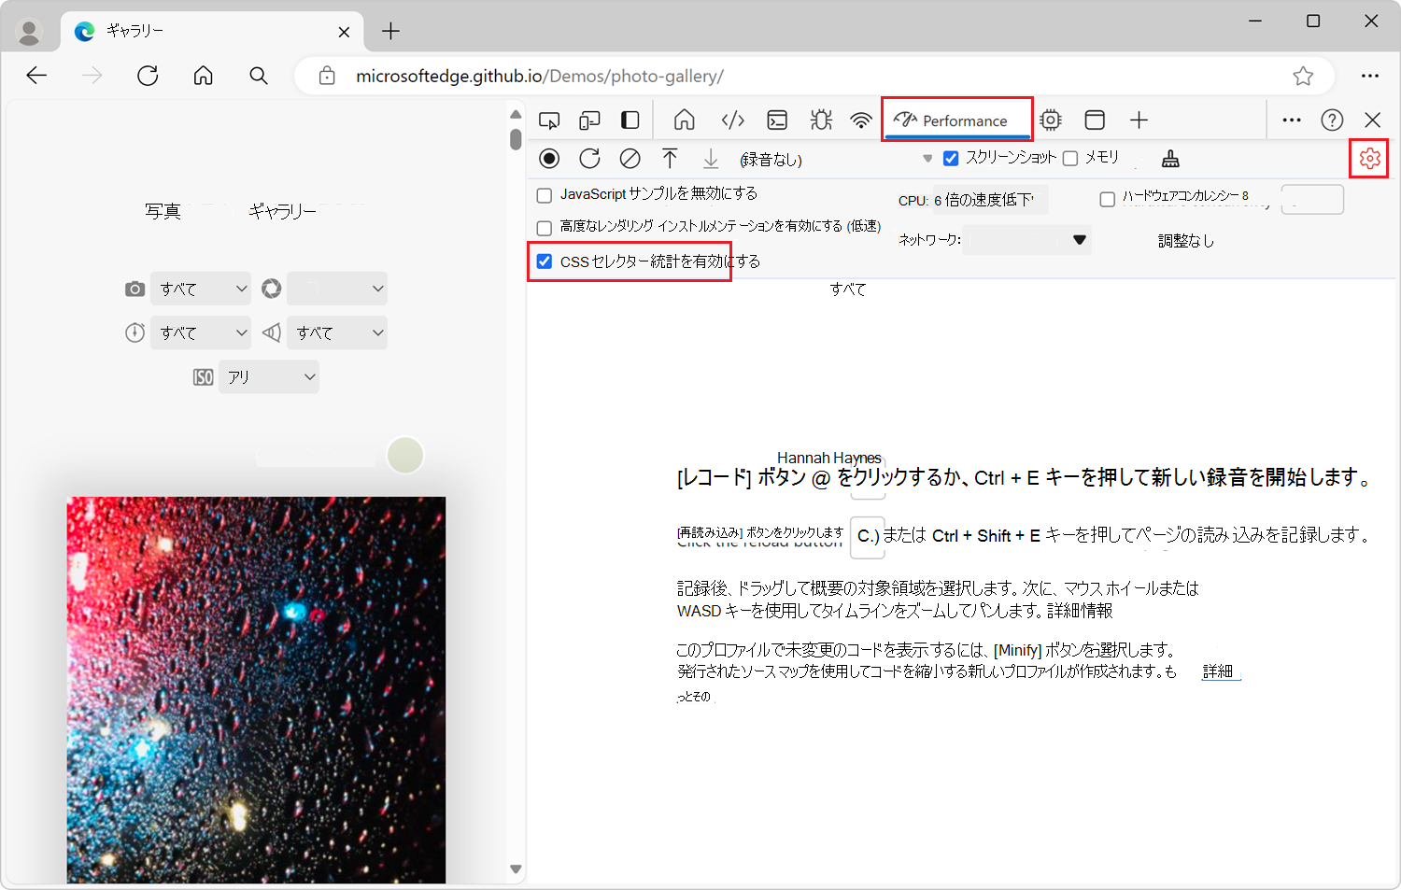Open the performance capture settings gear
1401x890 pixels.
pos(1369,158)
